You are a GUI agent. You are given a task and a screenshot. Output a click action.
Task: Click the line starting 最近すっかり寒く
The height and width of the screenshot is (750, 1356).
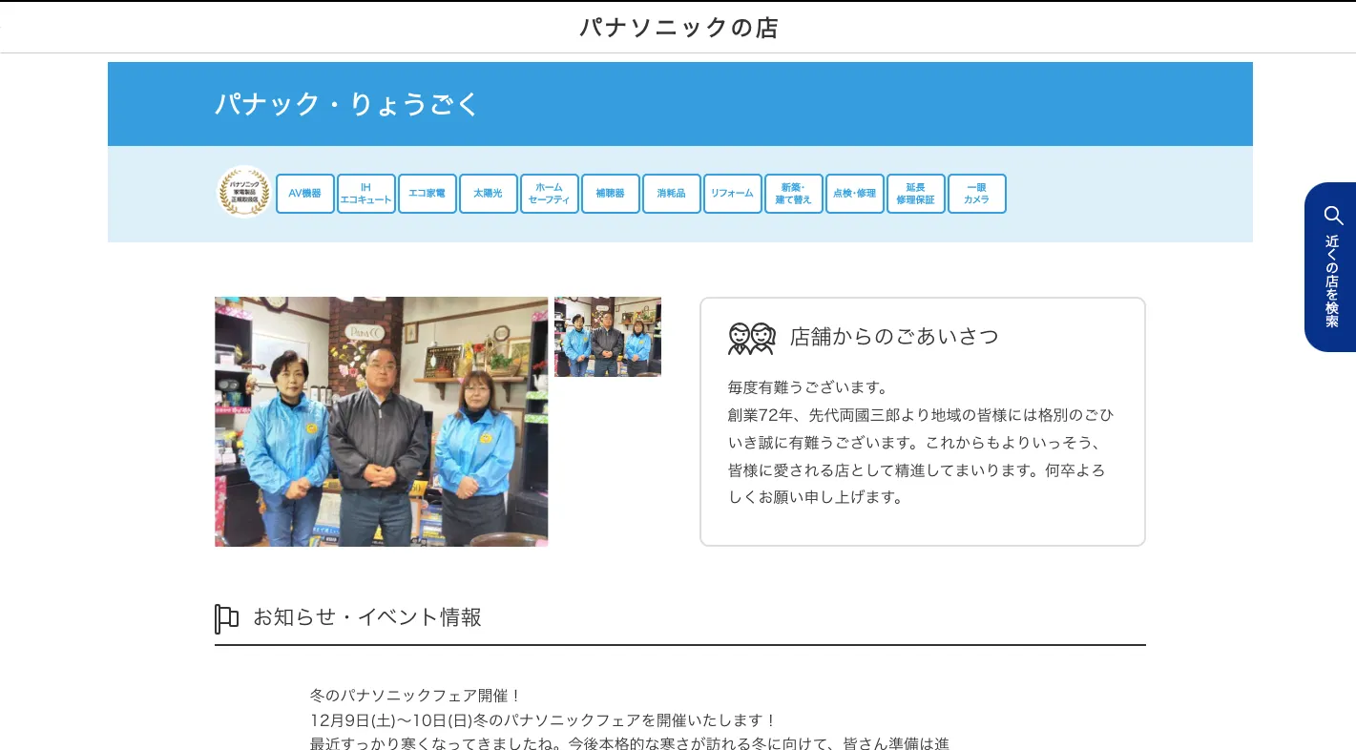click(630, 742)
